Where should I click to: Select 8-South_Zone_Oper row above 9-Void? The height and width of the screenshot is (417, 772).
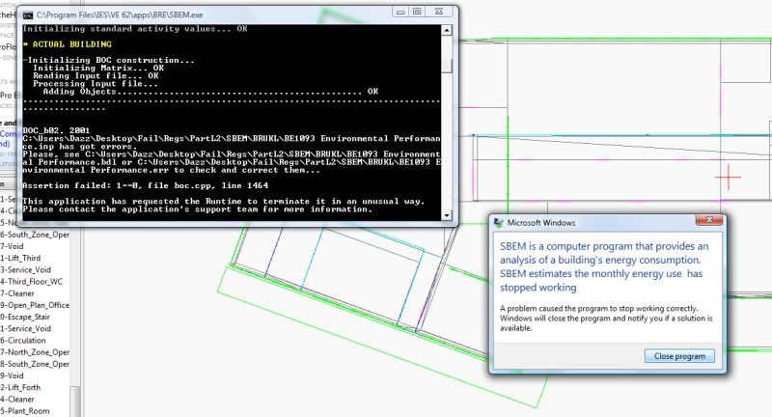pos(35,364)
